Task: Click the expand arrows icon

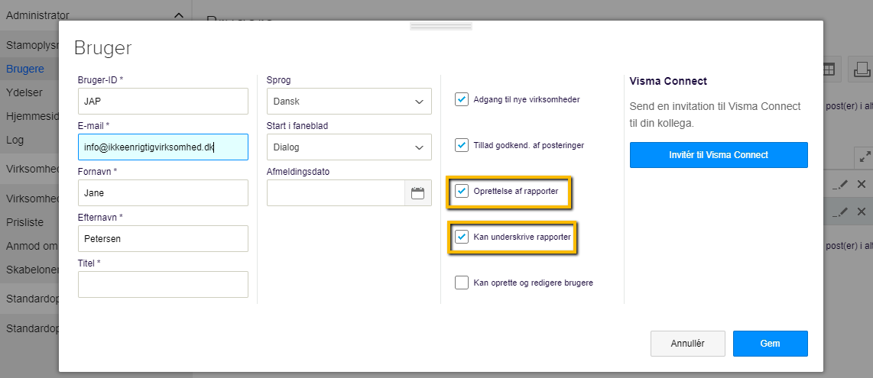Action: [x=865, y=157]
